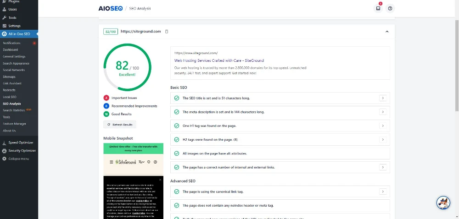Image resolution: width=459 pixels, height=219 pixels.
Task: Click the SEO Analysis breadcrumb text
Action: pos(140,8)
